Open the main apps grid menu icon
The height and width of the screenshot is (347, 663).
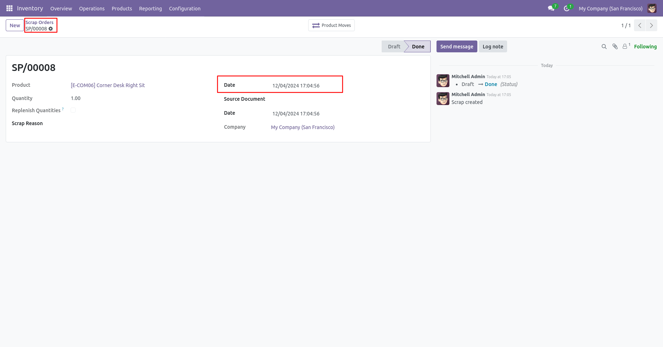9,8
